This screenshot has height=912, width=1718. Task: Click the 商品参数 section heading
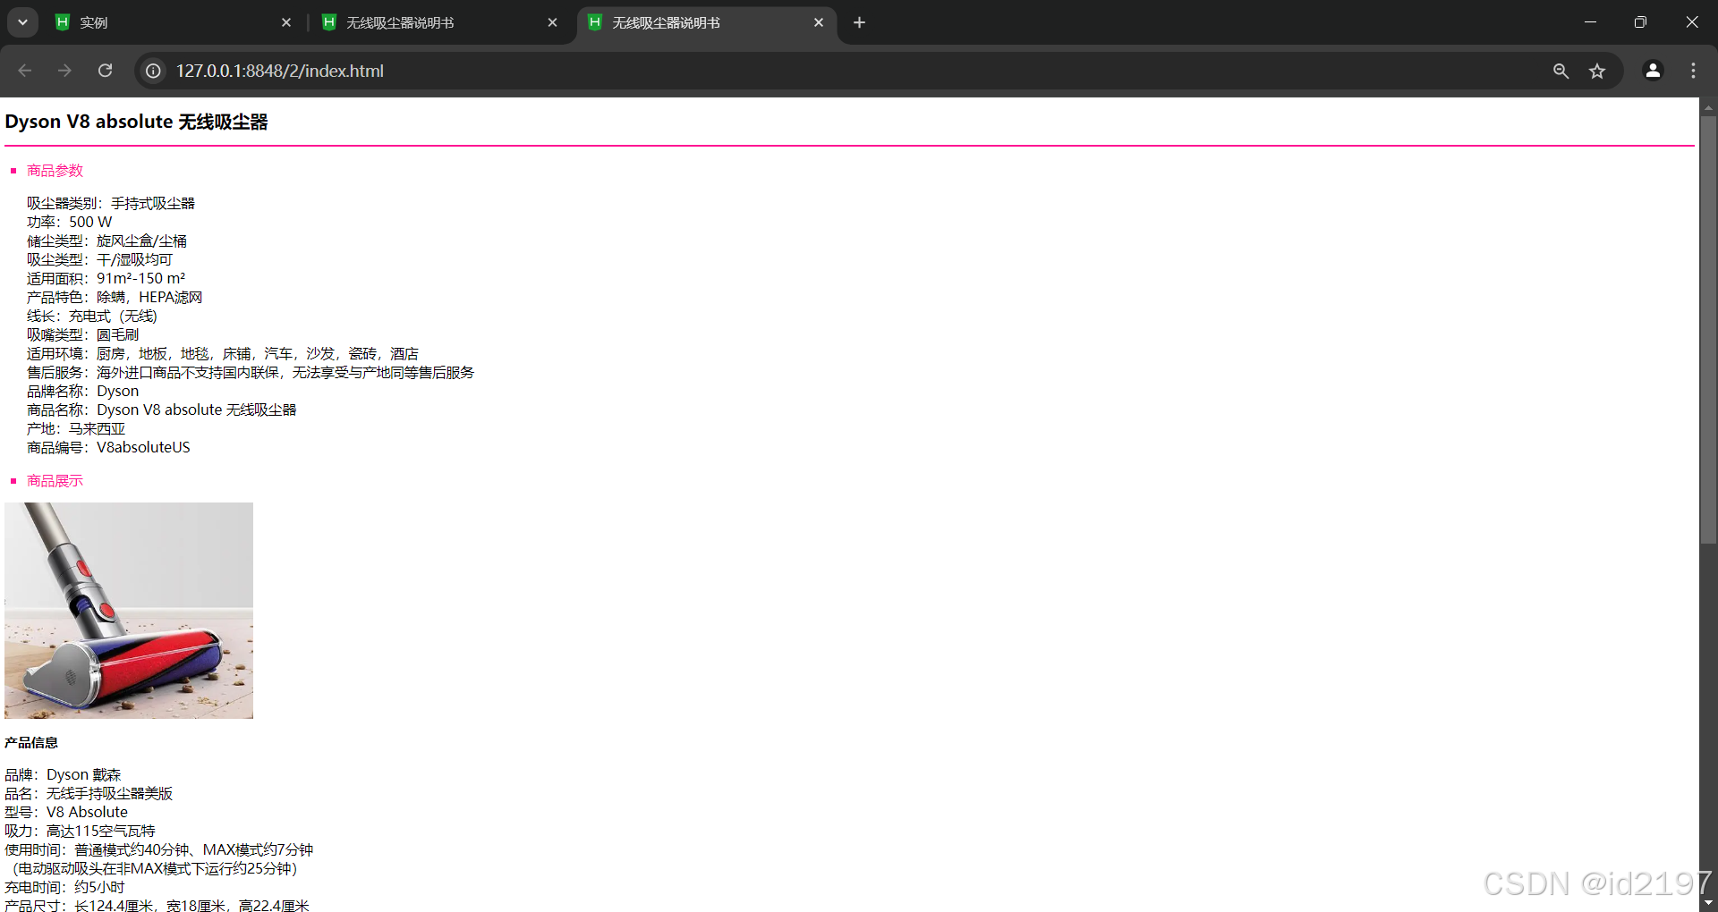point(55,171)
